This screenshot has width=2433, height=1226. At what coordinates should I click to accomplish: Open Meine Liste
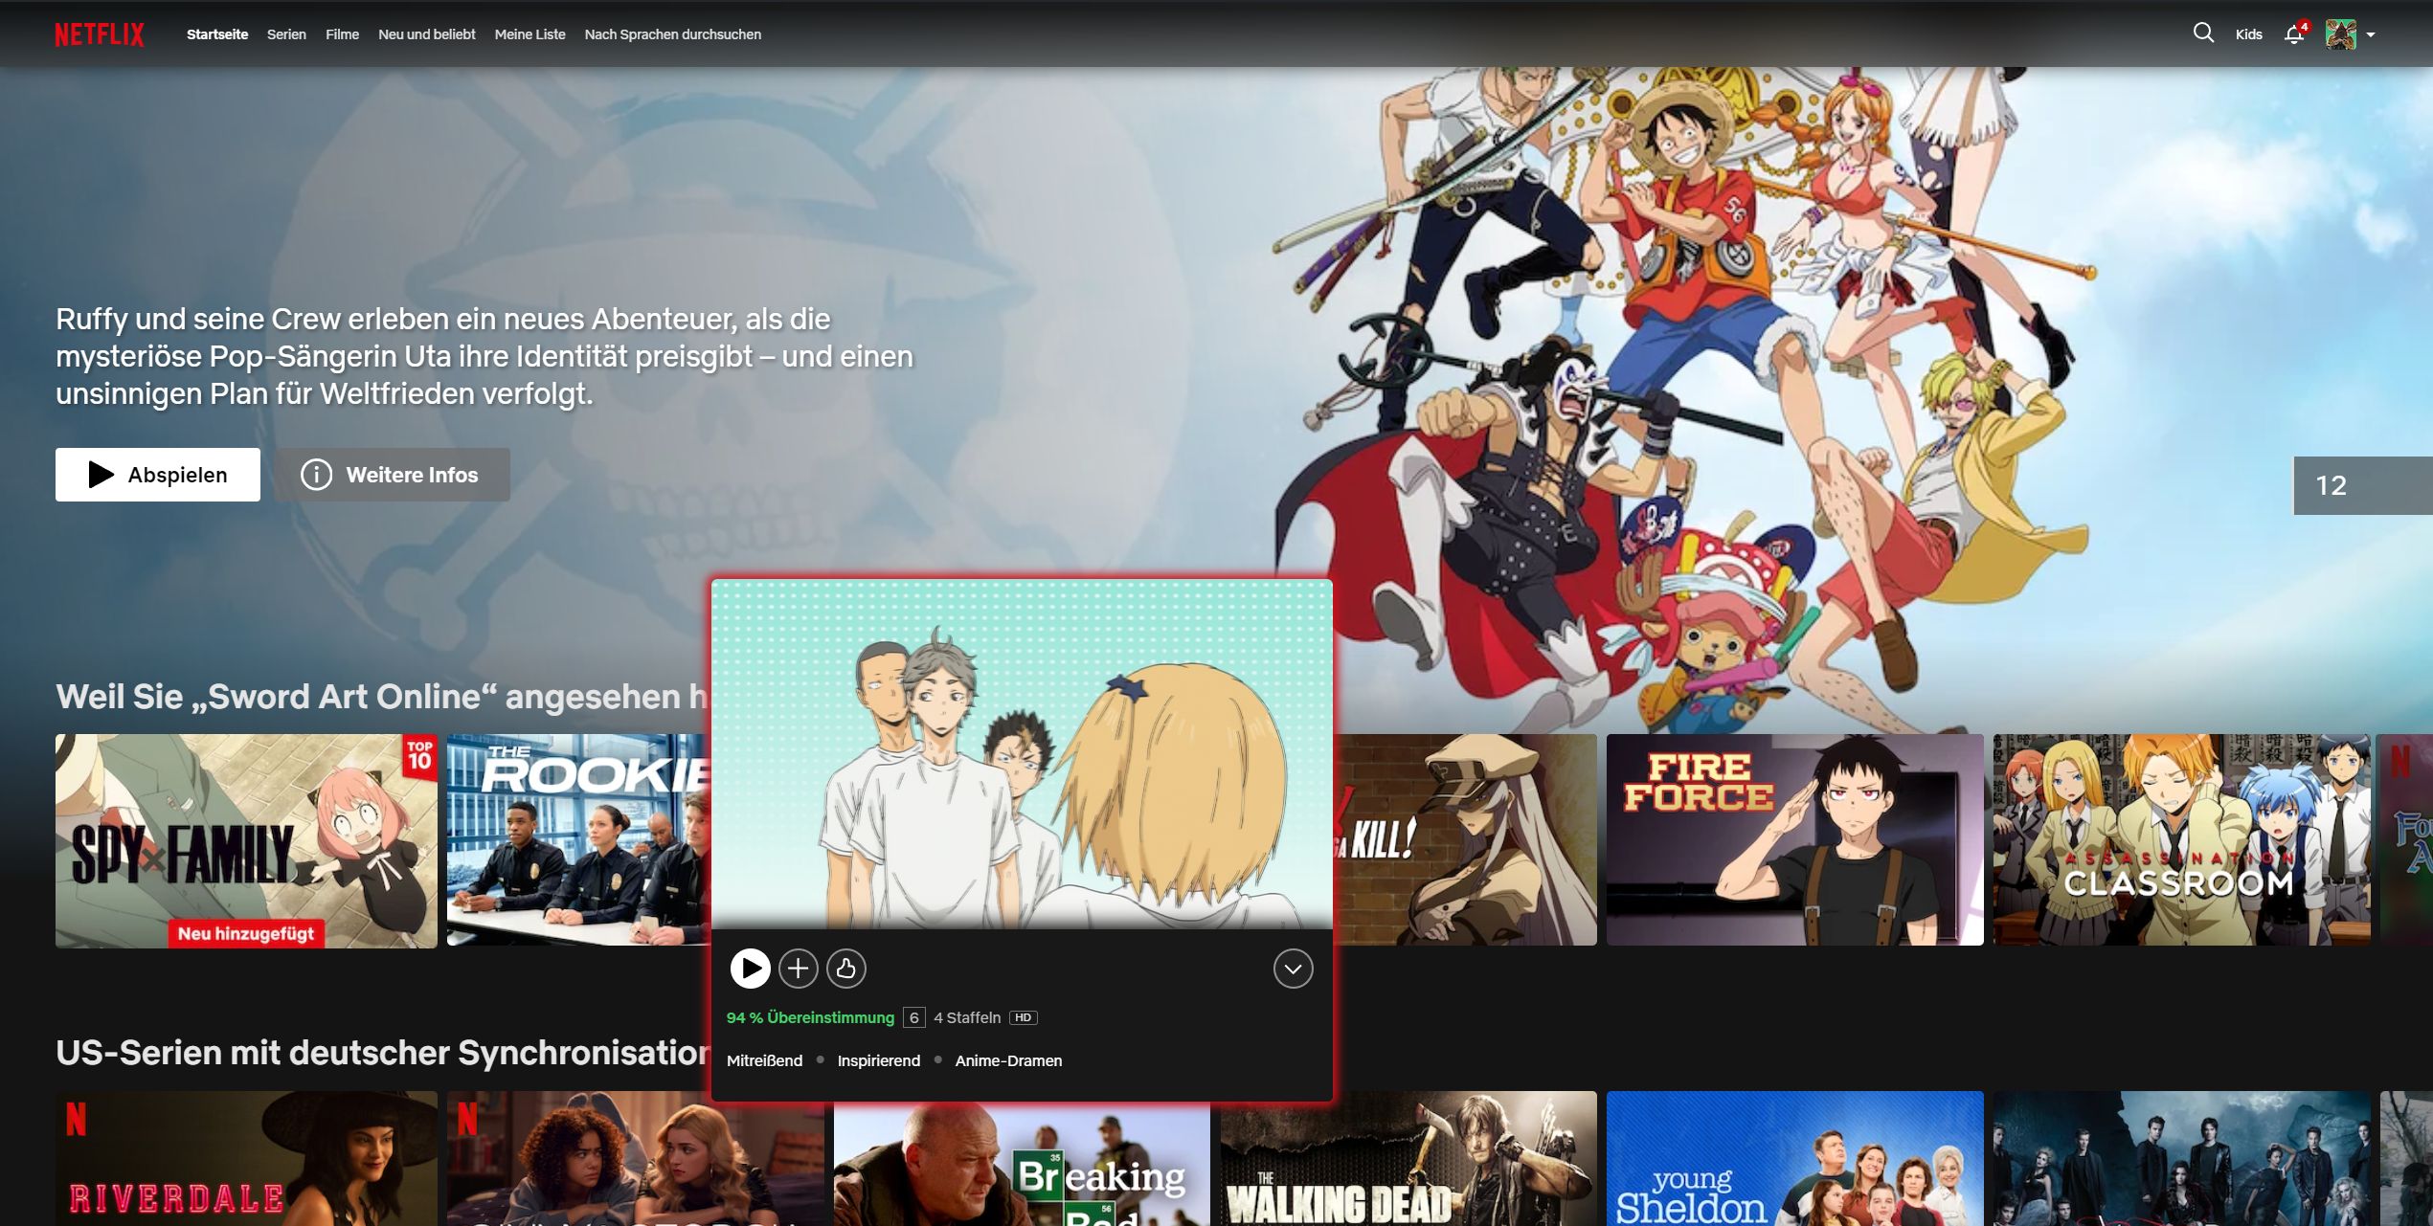(529, 34)
